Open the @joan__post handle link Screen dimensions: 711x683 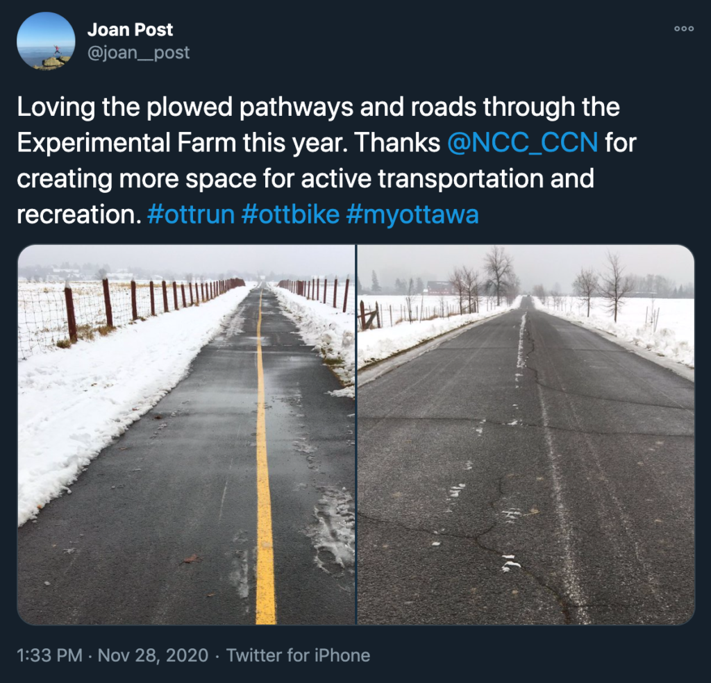(x=138, y=52)
